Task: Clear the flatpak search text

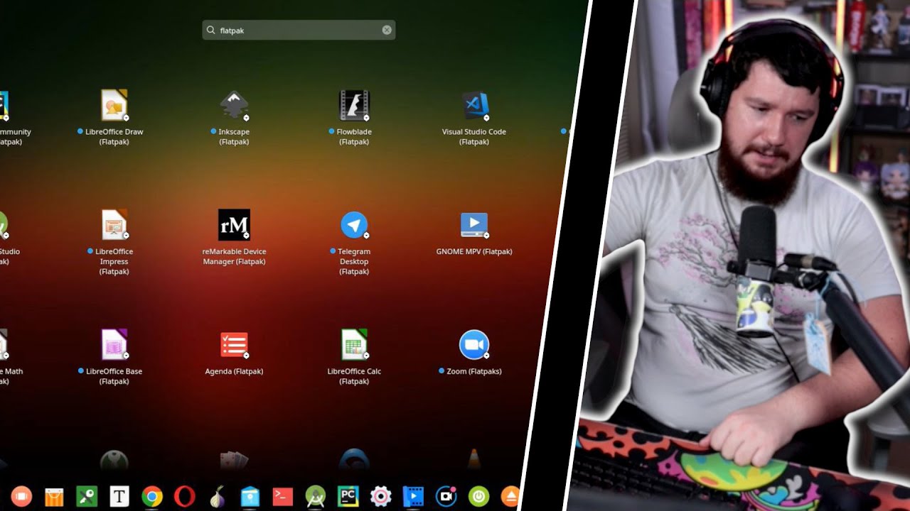Action: [x=387, y=30]
